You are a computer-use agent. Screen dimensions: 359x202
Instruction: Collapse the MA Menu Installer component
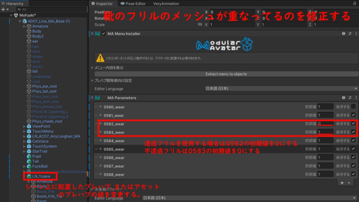tap(92, 34)
